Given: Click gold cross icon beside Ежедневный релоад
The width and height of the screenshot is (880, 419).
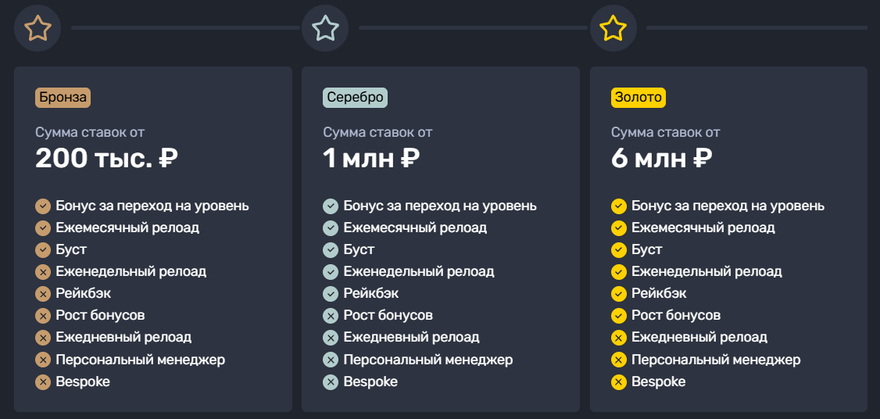Looking at the screenshot, I should pyautogui.click(x=618, y=338).
